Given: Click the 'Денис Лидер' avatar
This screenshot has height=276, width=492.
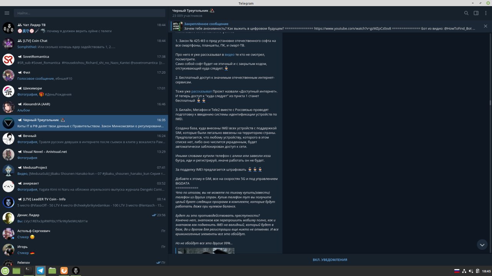Looking at the screenshot, I should (x=8, y=218).
